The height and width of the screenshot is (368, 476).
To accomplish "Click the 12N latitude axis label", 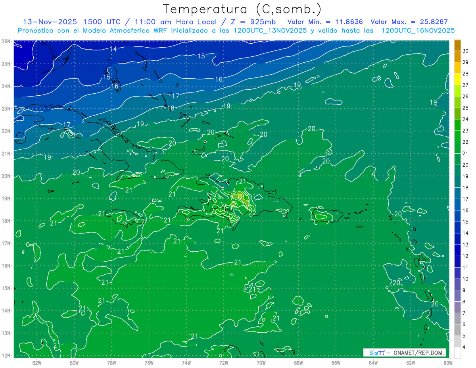I will pos(6,355).
